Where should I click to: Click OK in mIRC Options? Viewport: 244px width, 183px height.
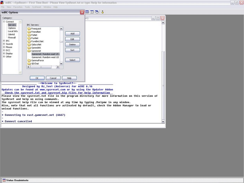(x=37, y=78)
